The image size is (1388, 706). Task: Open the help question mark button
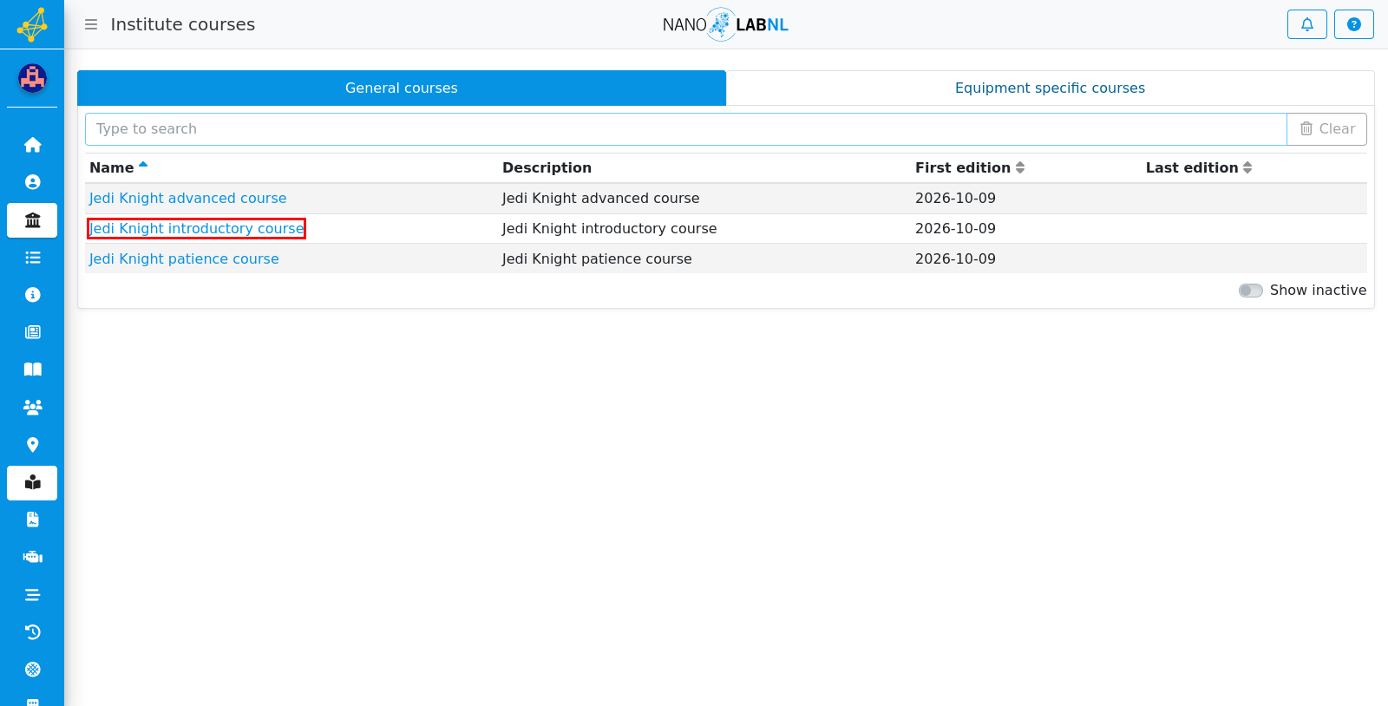tap(1354, 24)
